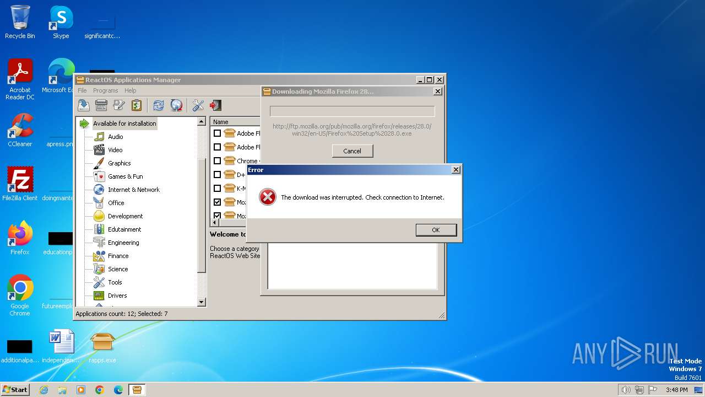
Task: Select the Edutainment category
Action: click(x=124, y=229)
